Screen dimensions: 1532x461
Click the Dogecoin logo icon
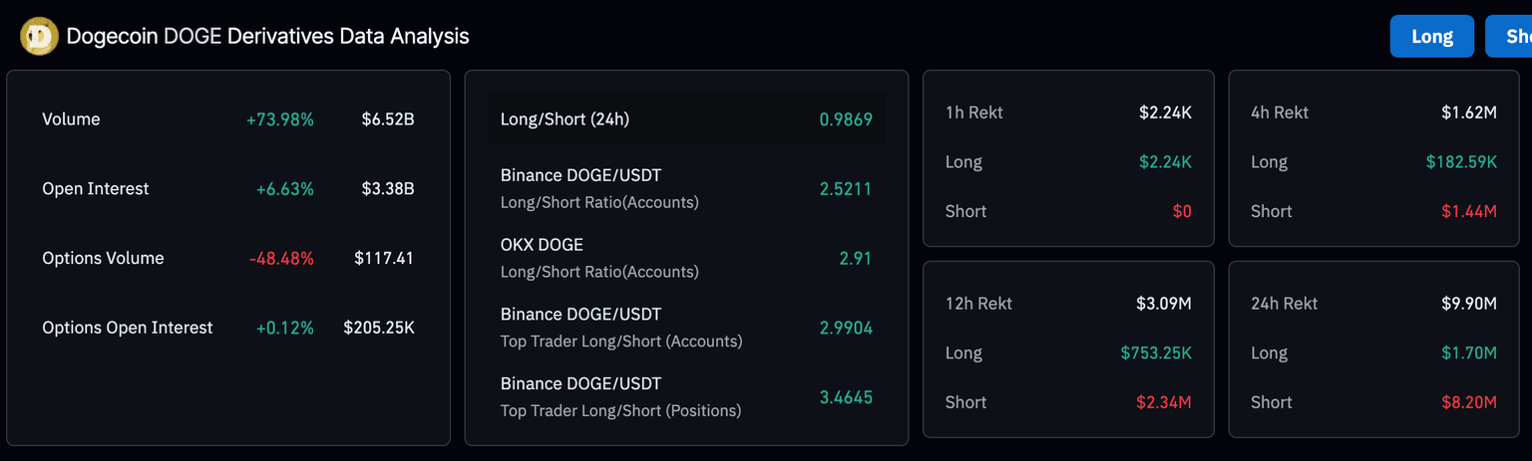[40, 37]
